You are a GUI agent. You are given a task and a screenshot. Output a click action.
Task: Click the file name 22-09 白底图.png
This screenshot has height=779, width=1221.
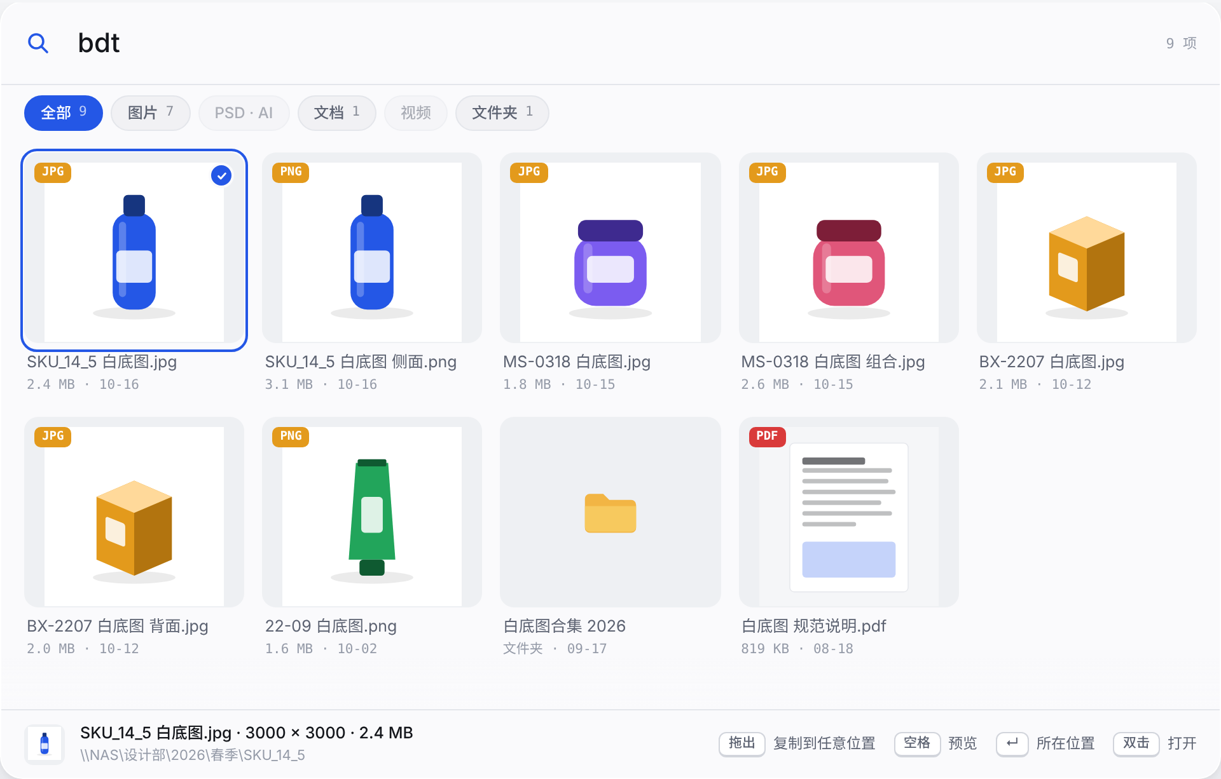pos(331,626)
